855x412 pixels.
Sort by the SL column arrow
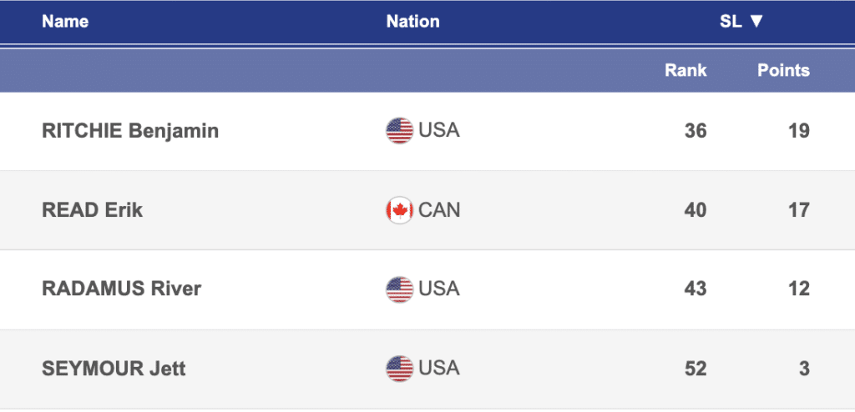tap(756, 22)
